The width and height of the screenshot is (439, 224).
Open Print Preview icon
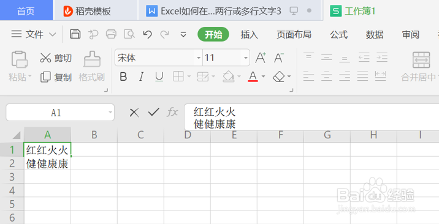coord(129,34)
